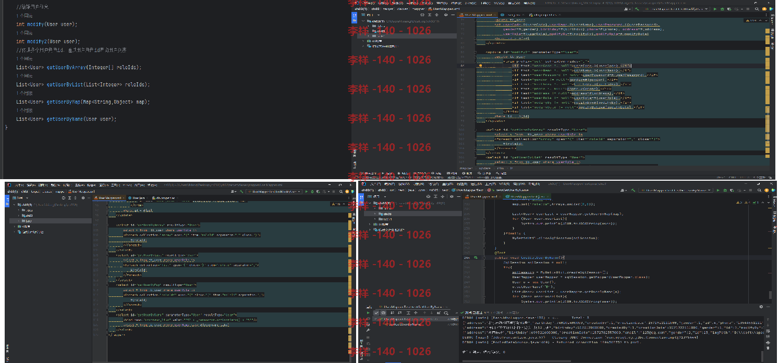Open run configuration dropdown in bottom-left IDE
The image size is (779, 363).
(x=274, y=192)
